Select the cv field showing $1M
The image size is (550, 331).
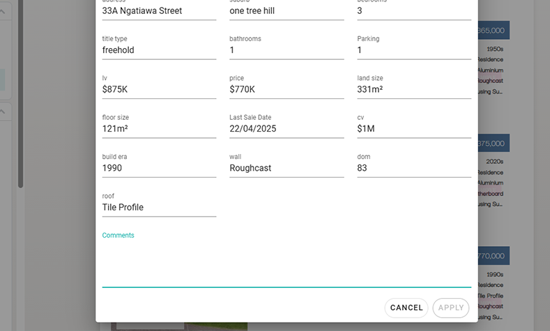[413, 129]
